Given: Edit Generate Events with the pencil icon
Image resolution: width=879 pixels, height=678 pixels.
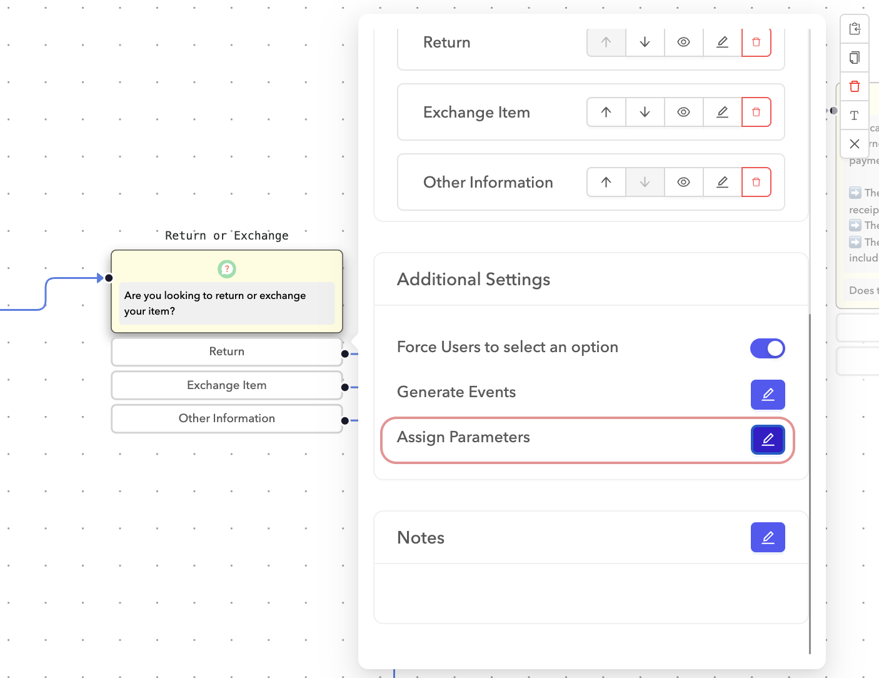Looking at the screenshot, I should pos(768,395).
